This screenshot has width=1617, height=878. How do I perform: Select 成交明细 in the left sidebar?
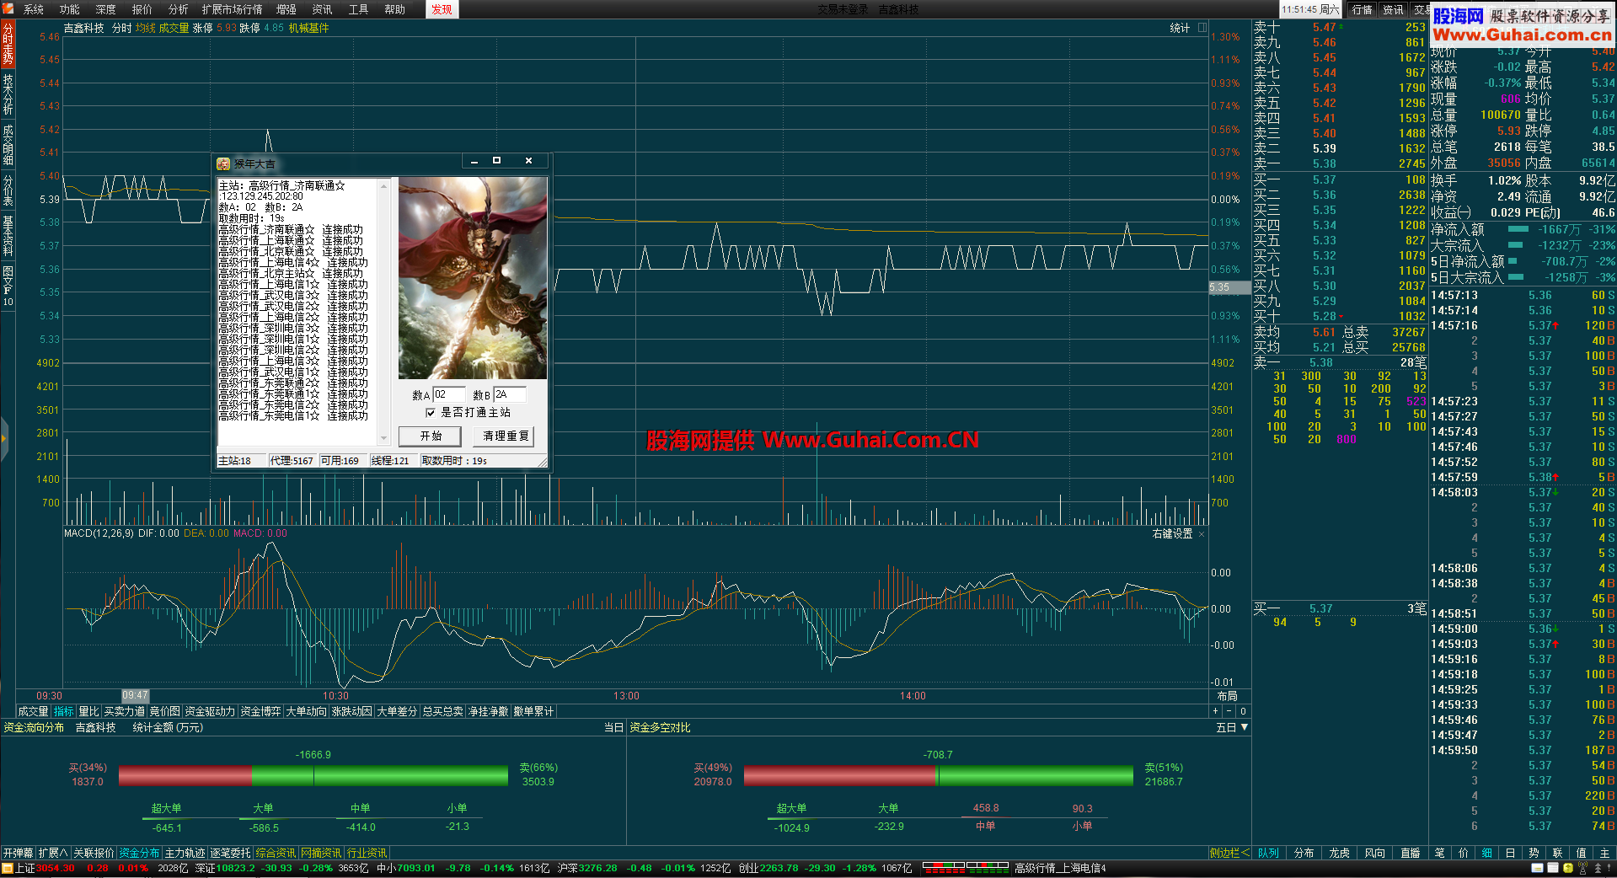point(8,144)
